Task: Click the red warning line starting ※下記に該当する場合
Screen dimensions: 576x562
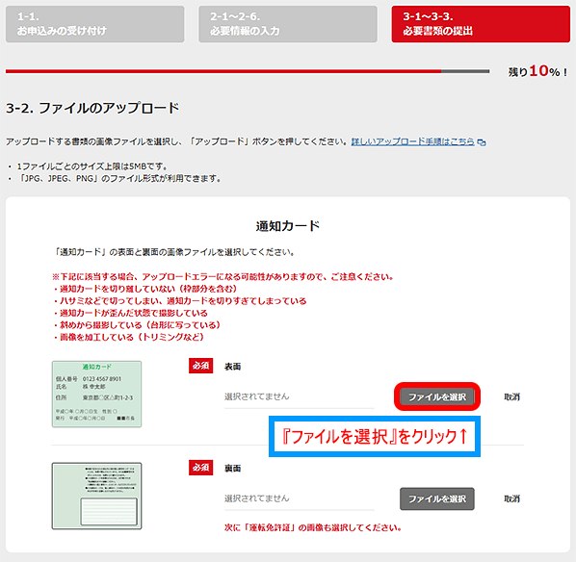Action: 223,277
